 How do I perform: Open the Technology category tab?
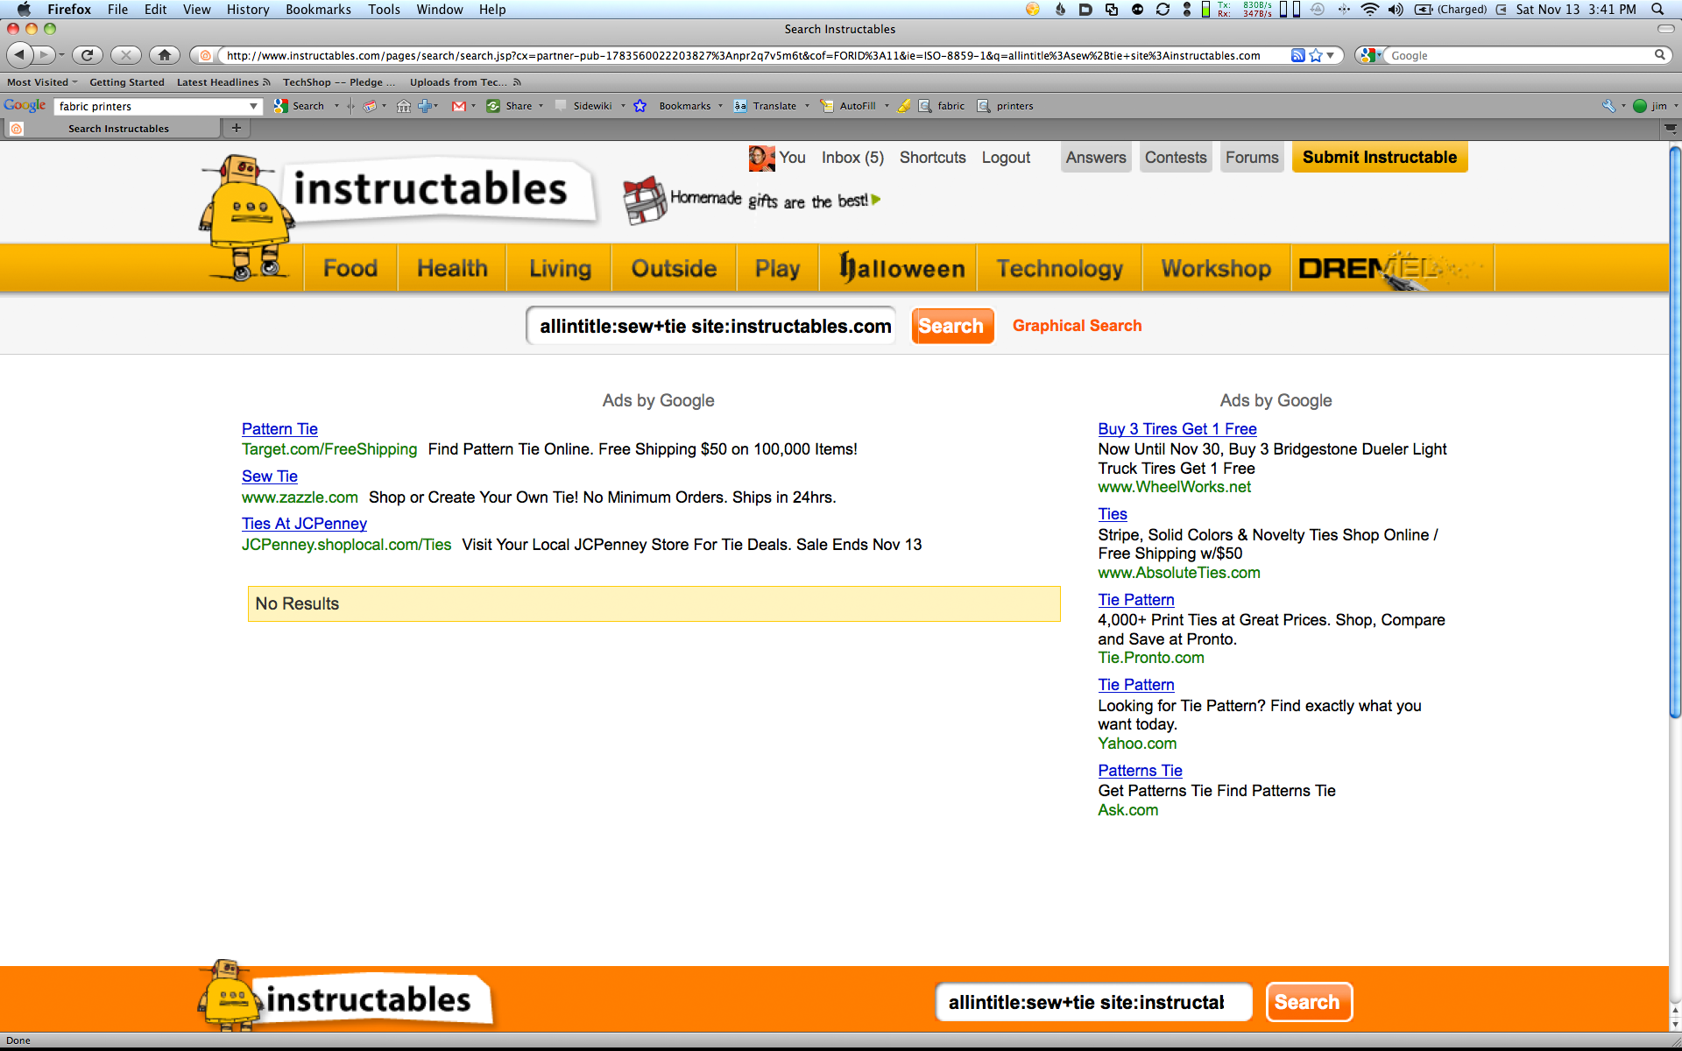point(1059,268)
